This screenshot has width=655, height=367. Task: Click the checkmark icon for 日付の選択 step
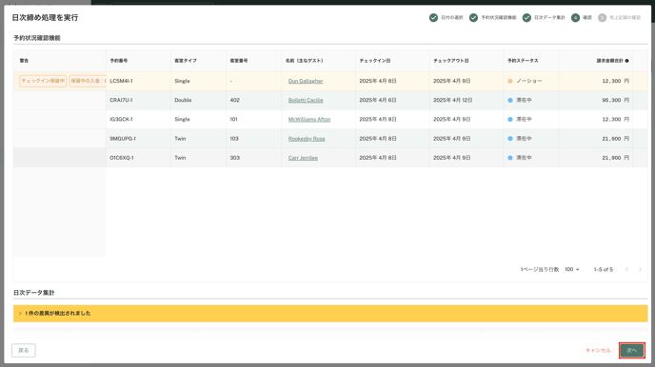pyautogui.click(x=433, y=17)
